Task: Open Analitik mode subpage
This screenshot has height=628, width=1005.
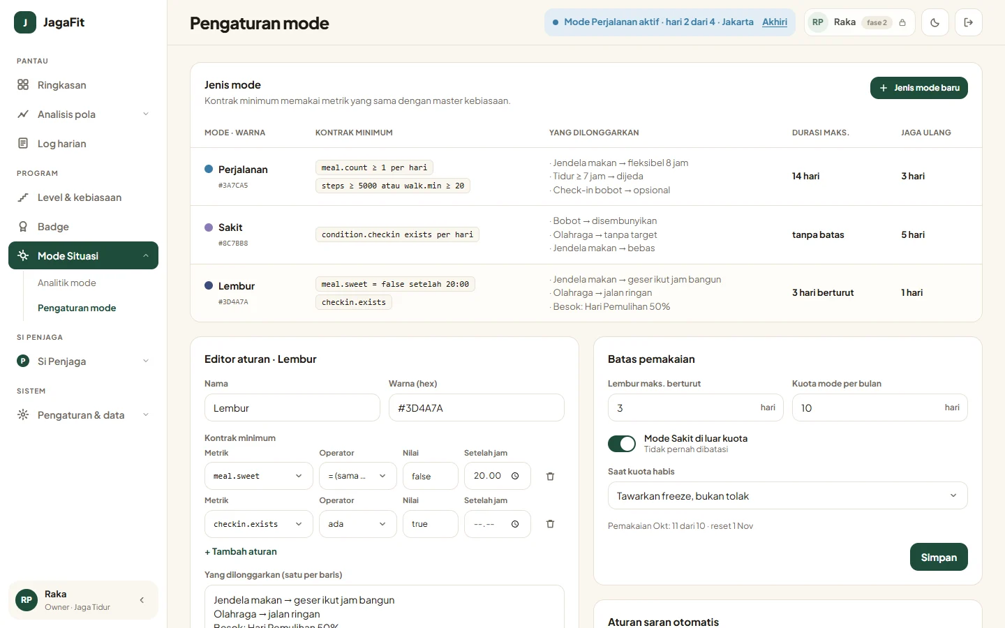Action: (67, 283)
